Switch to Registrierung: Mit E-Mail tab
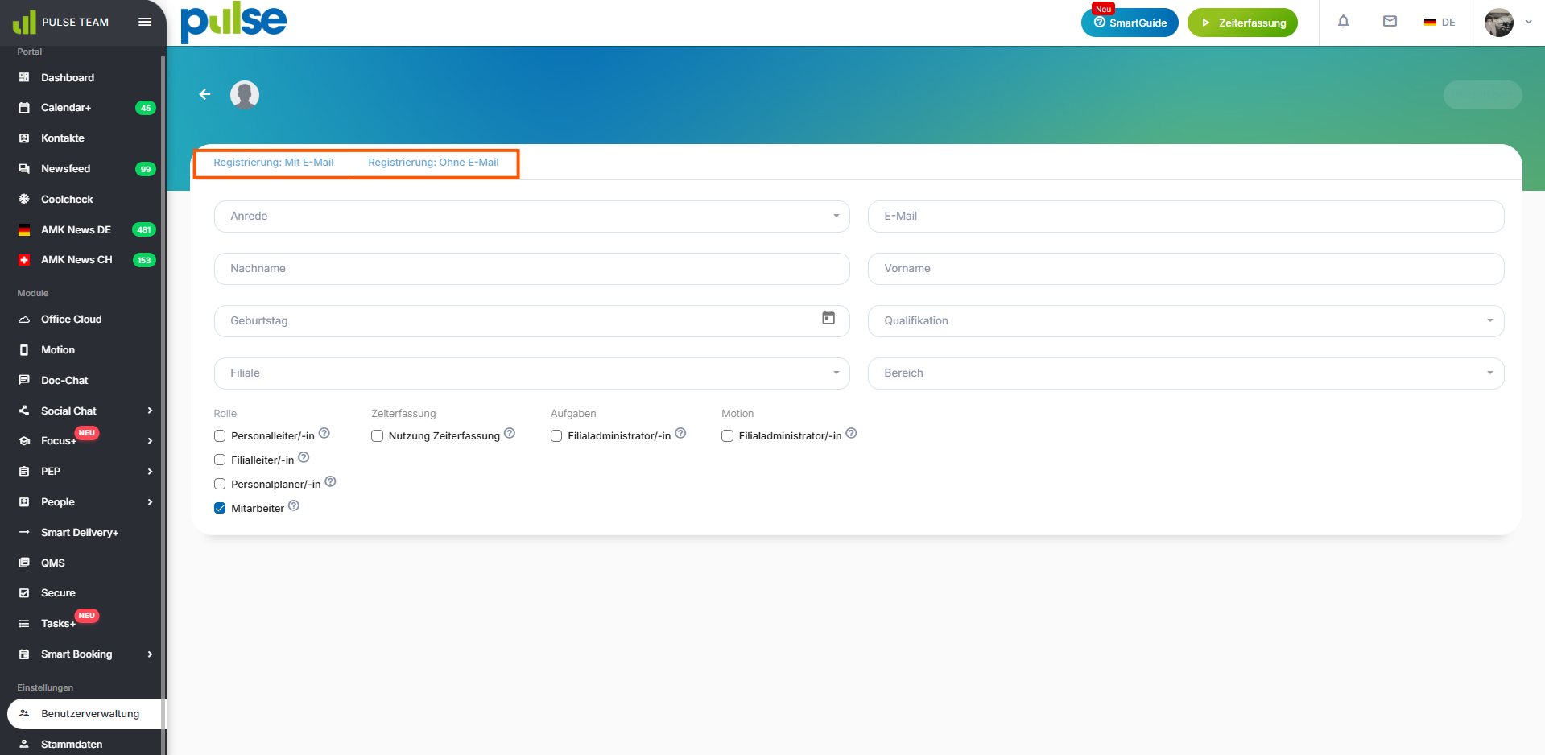The height and width of the screenshot is (755, 1545). pos(274,163)
